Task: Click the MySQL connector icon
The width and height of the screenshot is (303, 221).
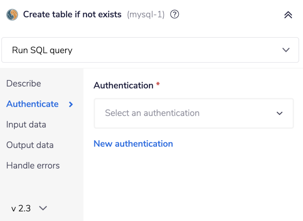Action: pyautogui.click(x=12, y=14)
